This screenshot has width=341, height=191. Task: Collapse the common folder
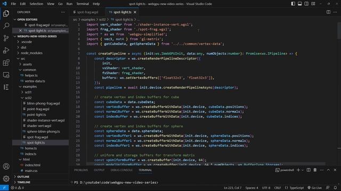click(x=29, y=70)
